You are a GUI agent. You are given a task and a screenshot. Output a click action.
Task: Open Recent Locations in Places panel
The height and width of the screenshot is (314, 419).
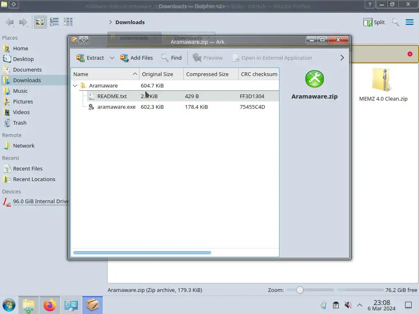tap(34, 179)
